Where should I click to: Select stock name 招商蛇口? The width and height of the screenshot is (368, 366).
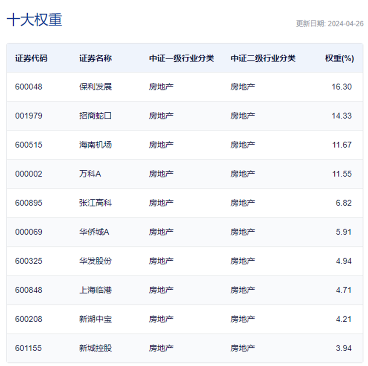[x=95, y=116]
